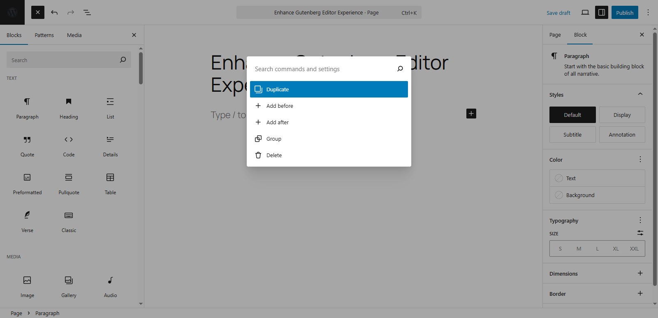Insert an Audio block
This screenshot has height=318, width=658.
110,287
